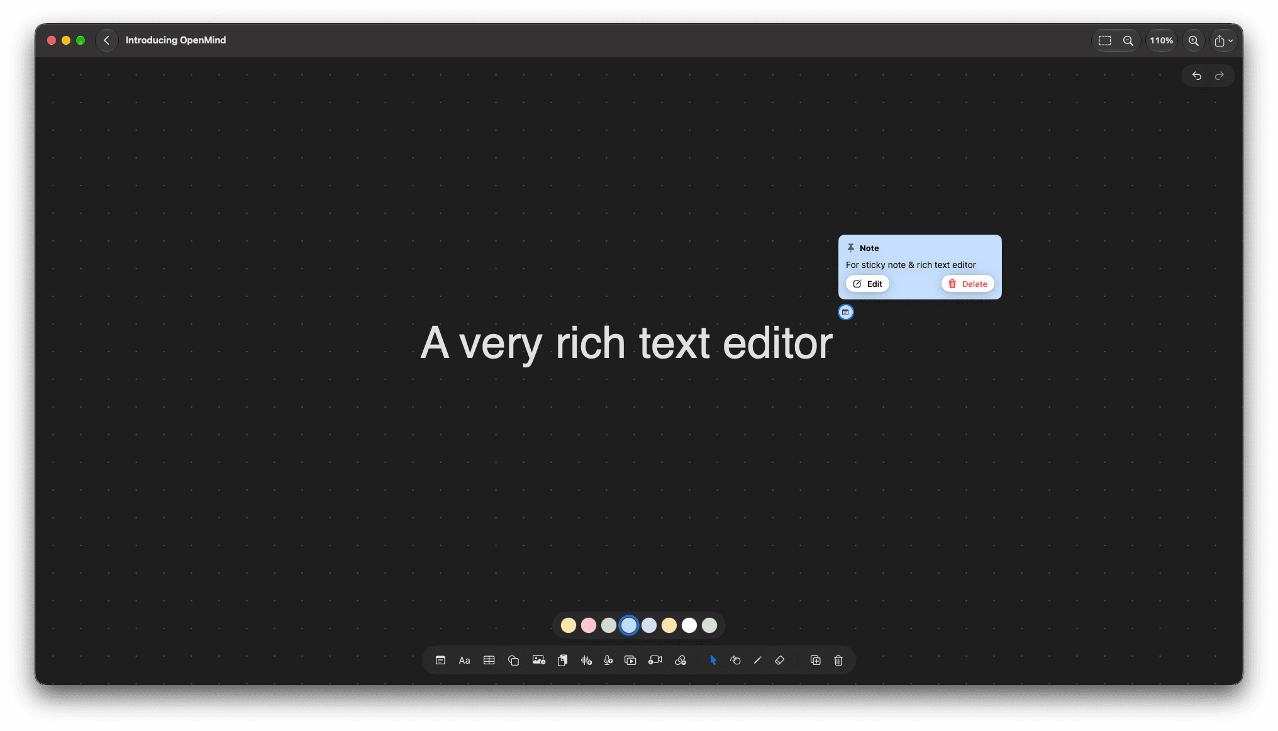This screenshot has height=731, width=1278.
Task: Open the share export dropdown
Action: 1223,40
